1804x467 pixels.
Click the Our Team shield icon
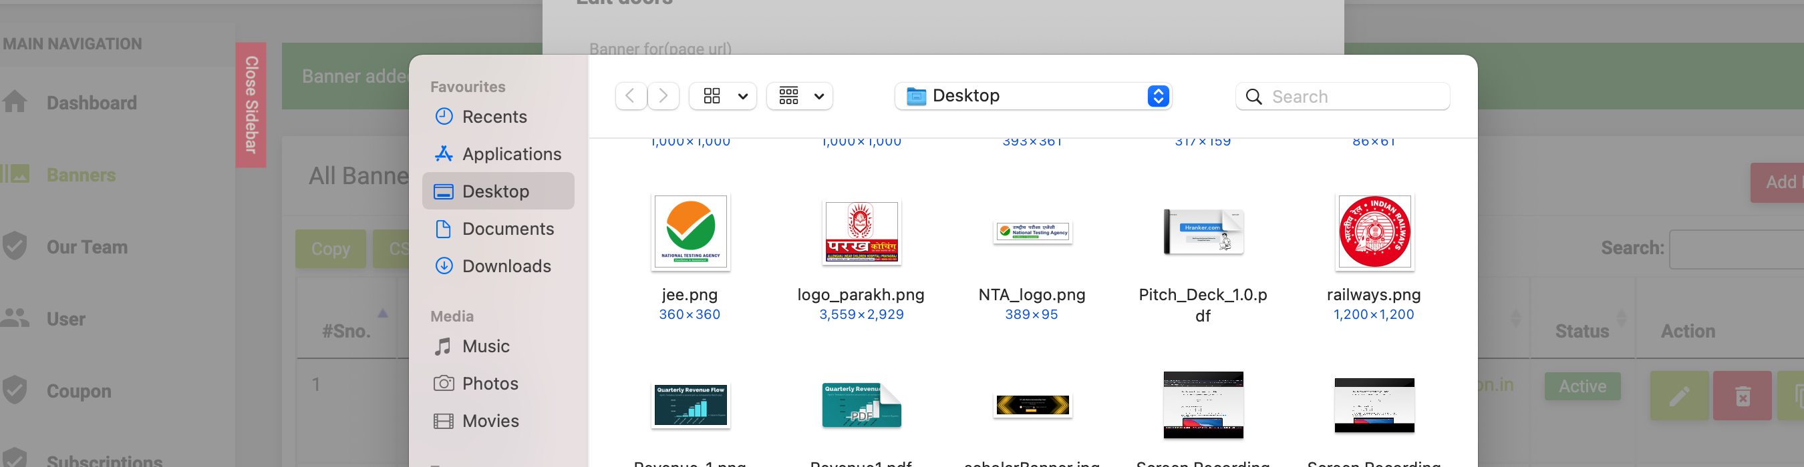tap(15, 246)
